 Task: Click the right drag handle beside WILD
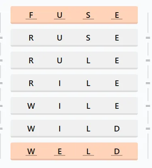point(148,129)
